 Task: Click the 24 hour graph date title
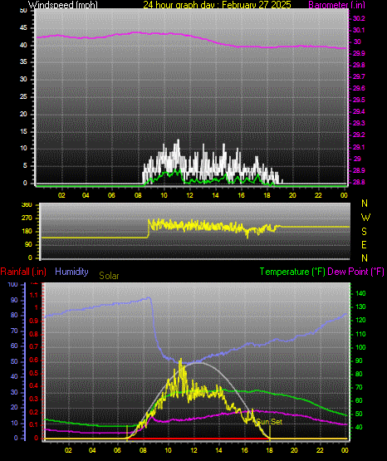[x=217, y=5]
